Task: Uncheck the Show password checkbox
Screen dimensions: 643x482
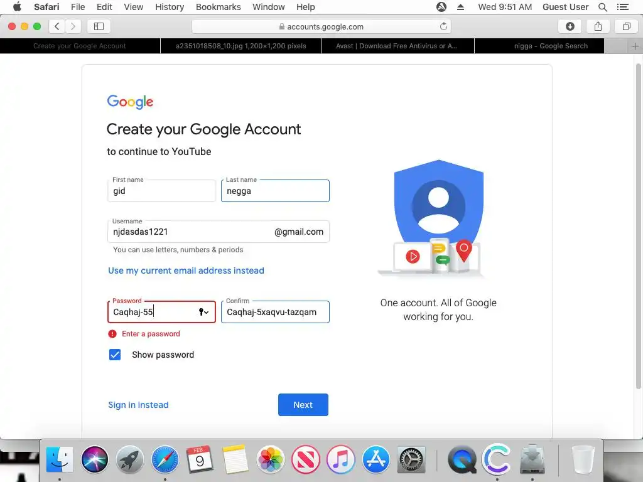Action: pos(115,355)
